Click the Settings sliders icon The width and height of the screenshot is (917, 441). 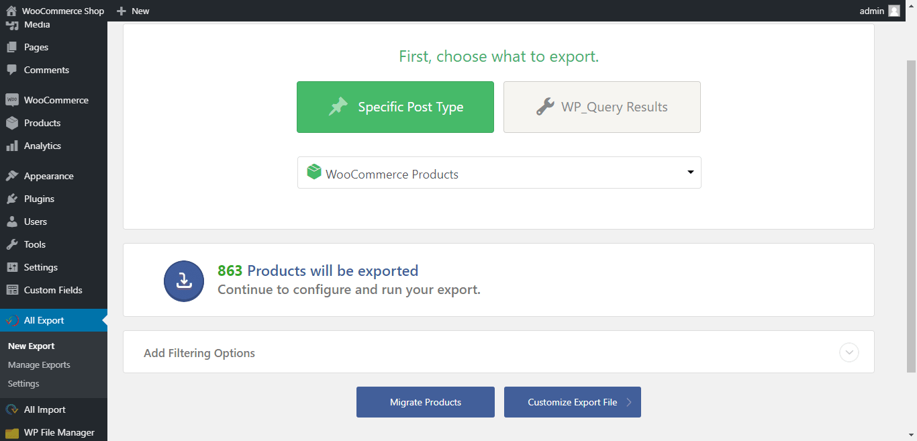[x=12, y=267]
